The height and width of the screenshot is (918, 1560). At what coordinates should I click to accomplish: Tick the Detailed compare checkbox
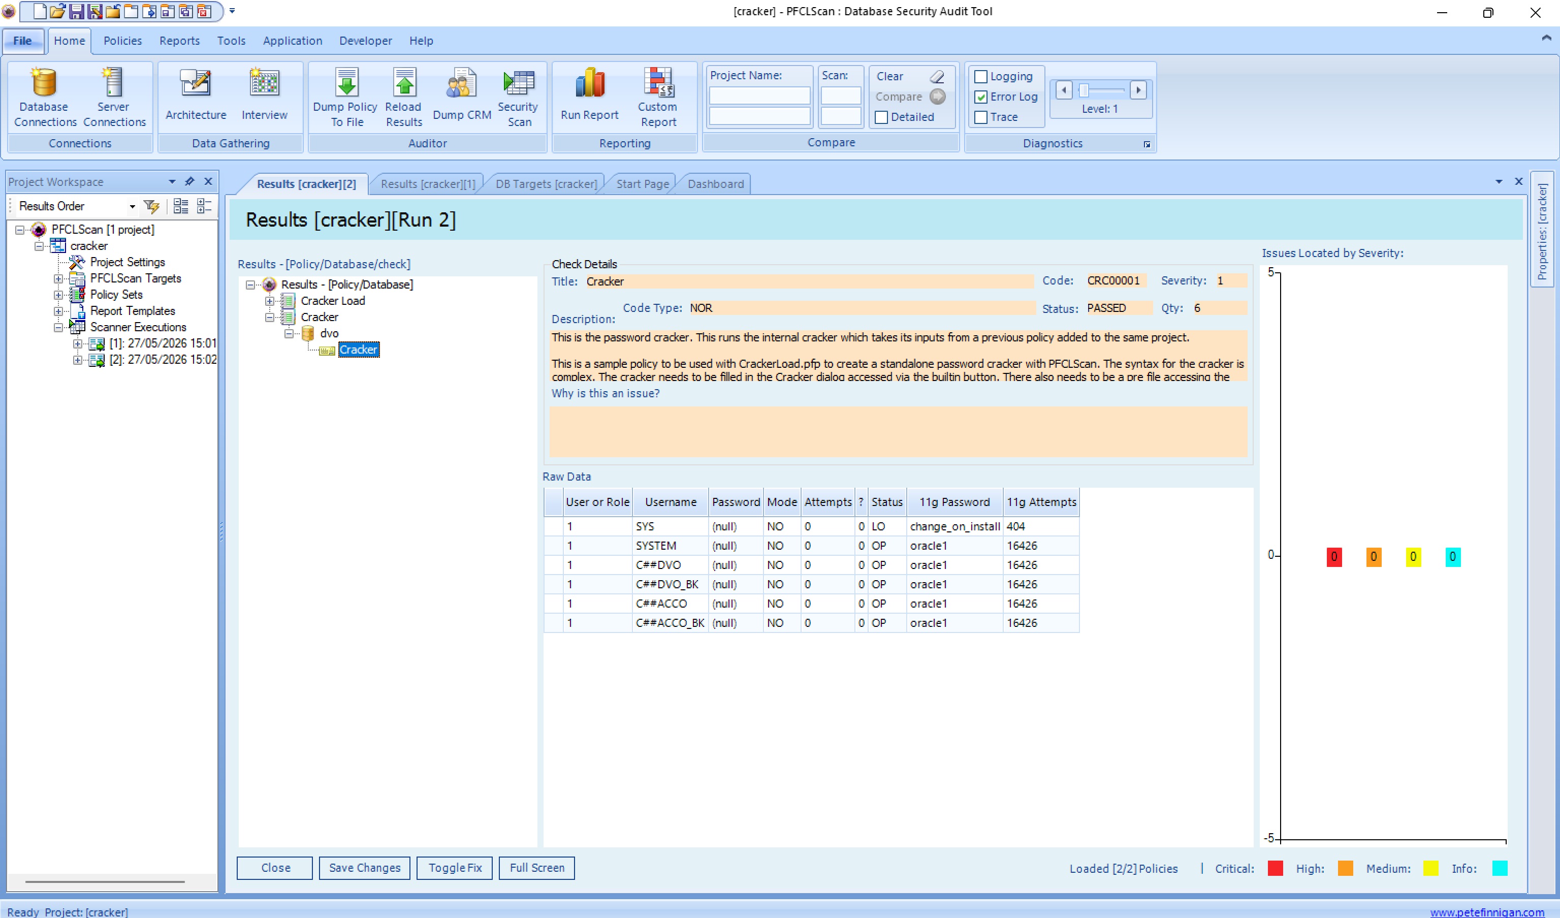tap(881, 117)
